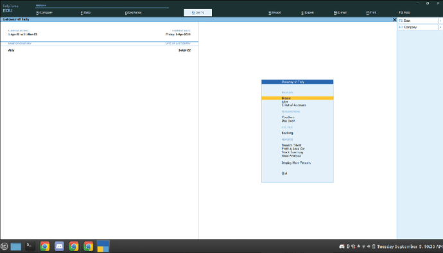Click the last entry date 3-Apr-22
Screen dimensions: 443x253
184,50
